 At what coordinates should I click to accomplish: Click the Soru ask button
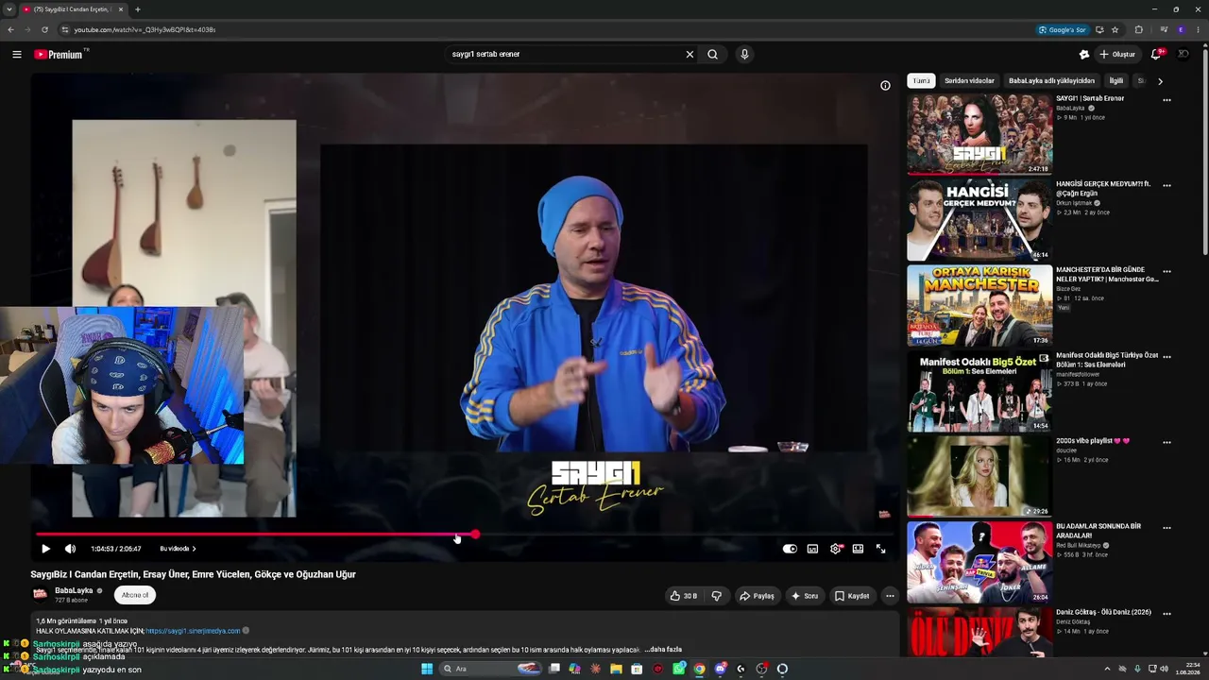[805, 596]
